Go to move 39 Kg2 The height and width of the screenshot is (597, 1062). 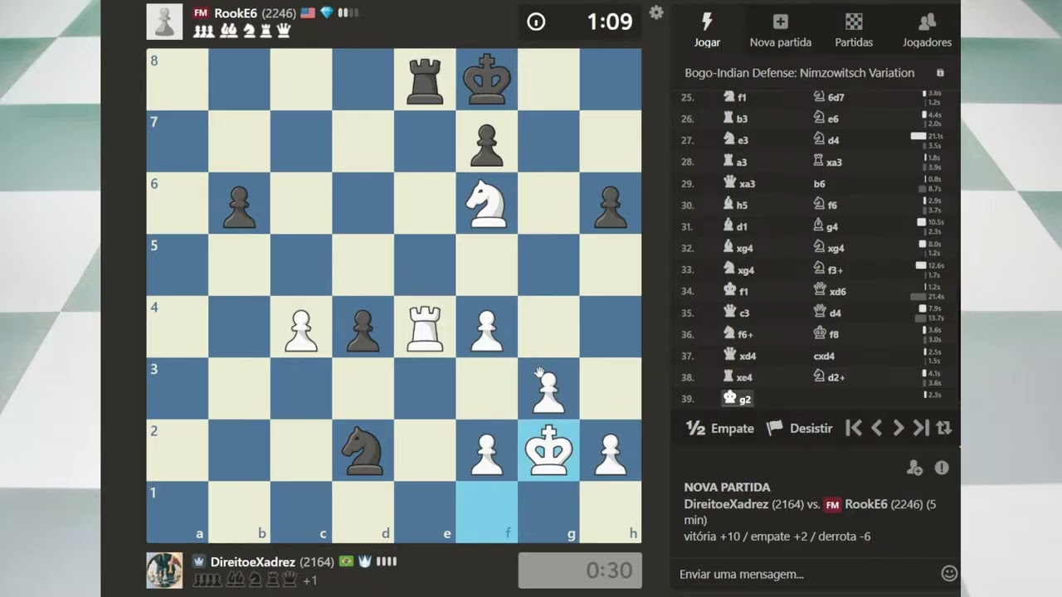(738, 399)
